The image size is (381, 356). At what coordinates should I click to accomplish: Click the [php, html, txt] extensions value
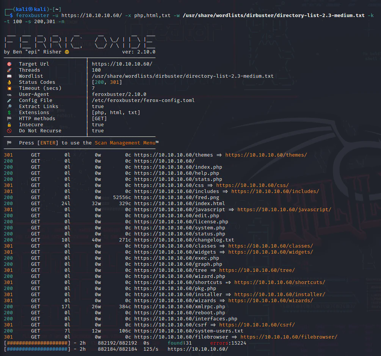116,113
